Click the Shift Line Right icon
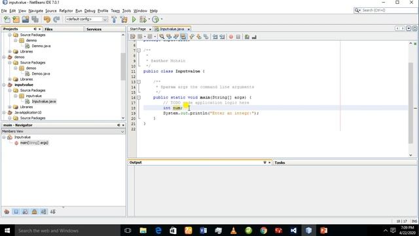 (x=222, y=37)
